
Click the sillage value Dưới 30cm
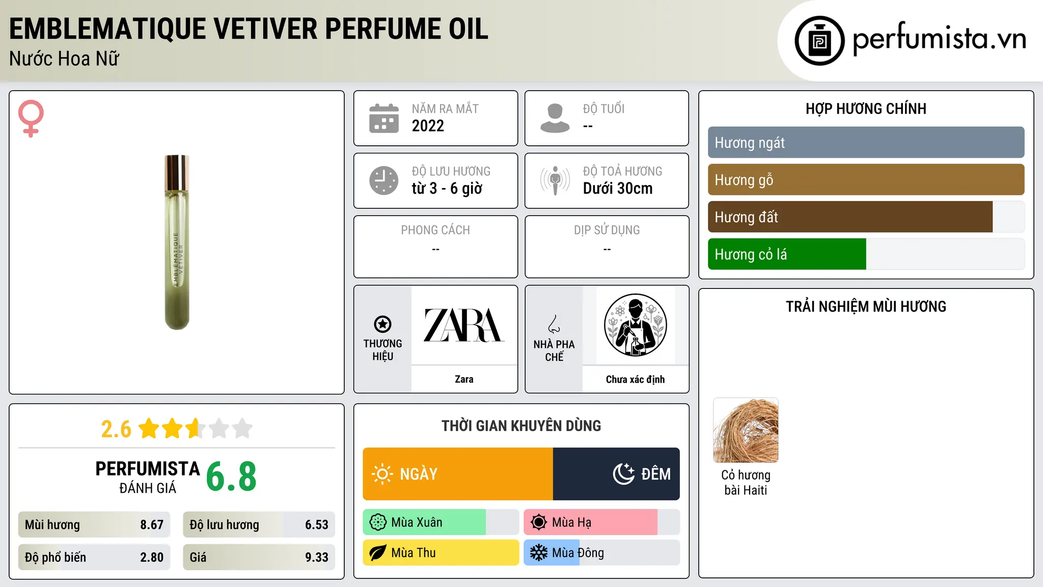tap(617, 189)
